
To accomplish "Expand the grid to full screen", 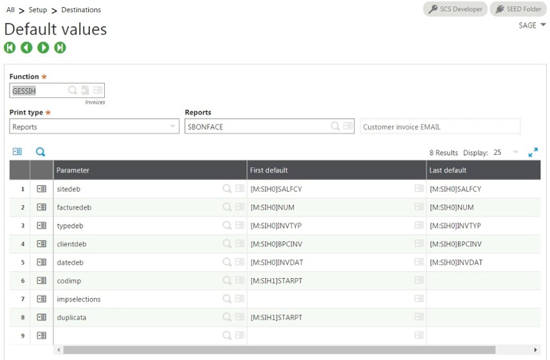I will coord(533,153).
